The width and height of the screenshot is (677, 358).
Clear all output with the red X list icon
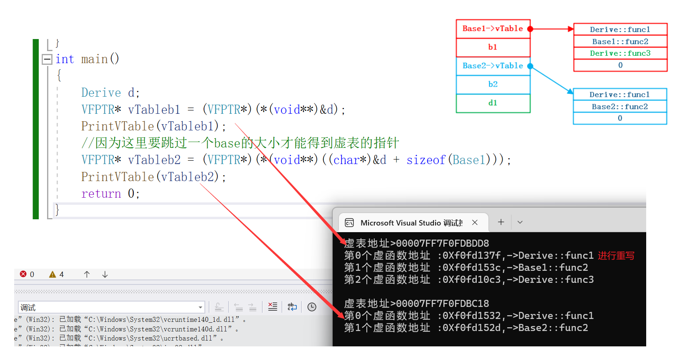(x=273, y=307)
